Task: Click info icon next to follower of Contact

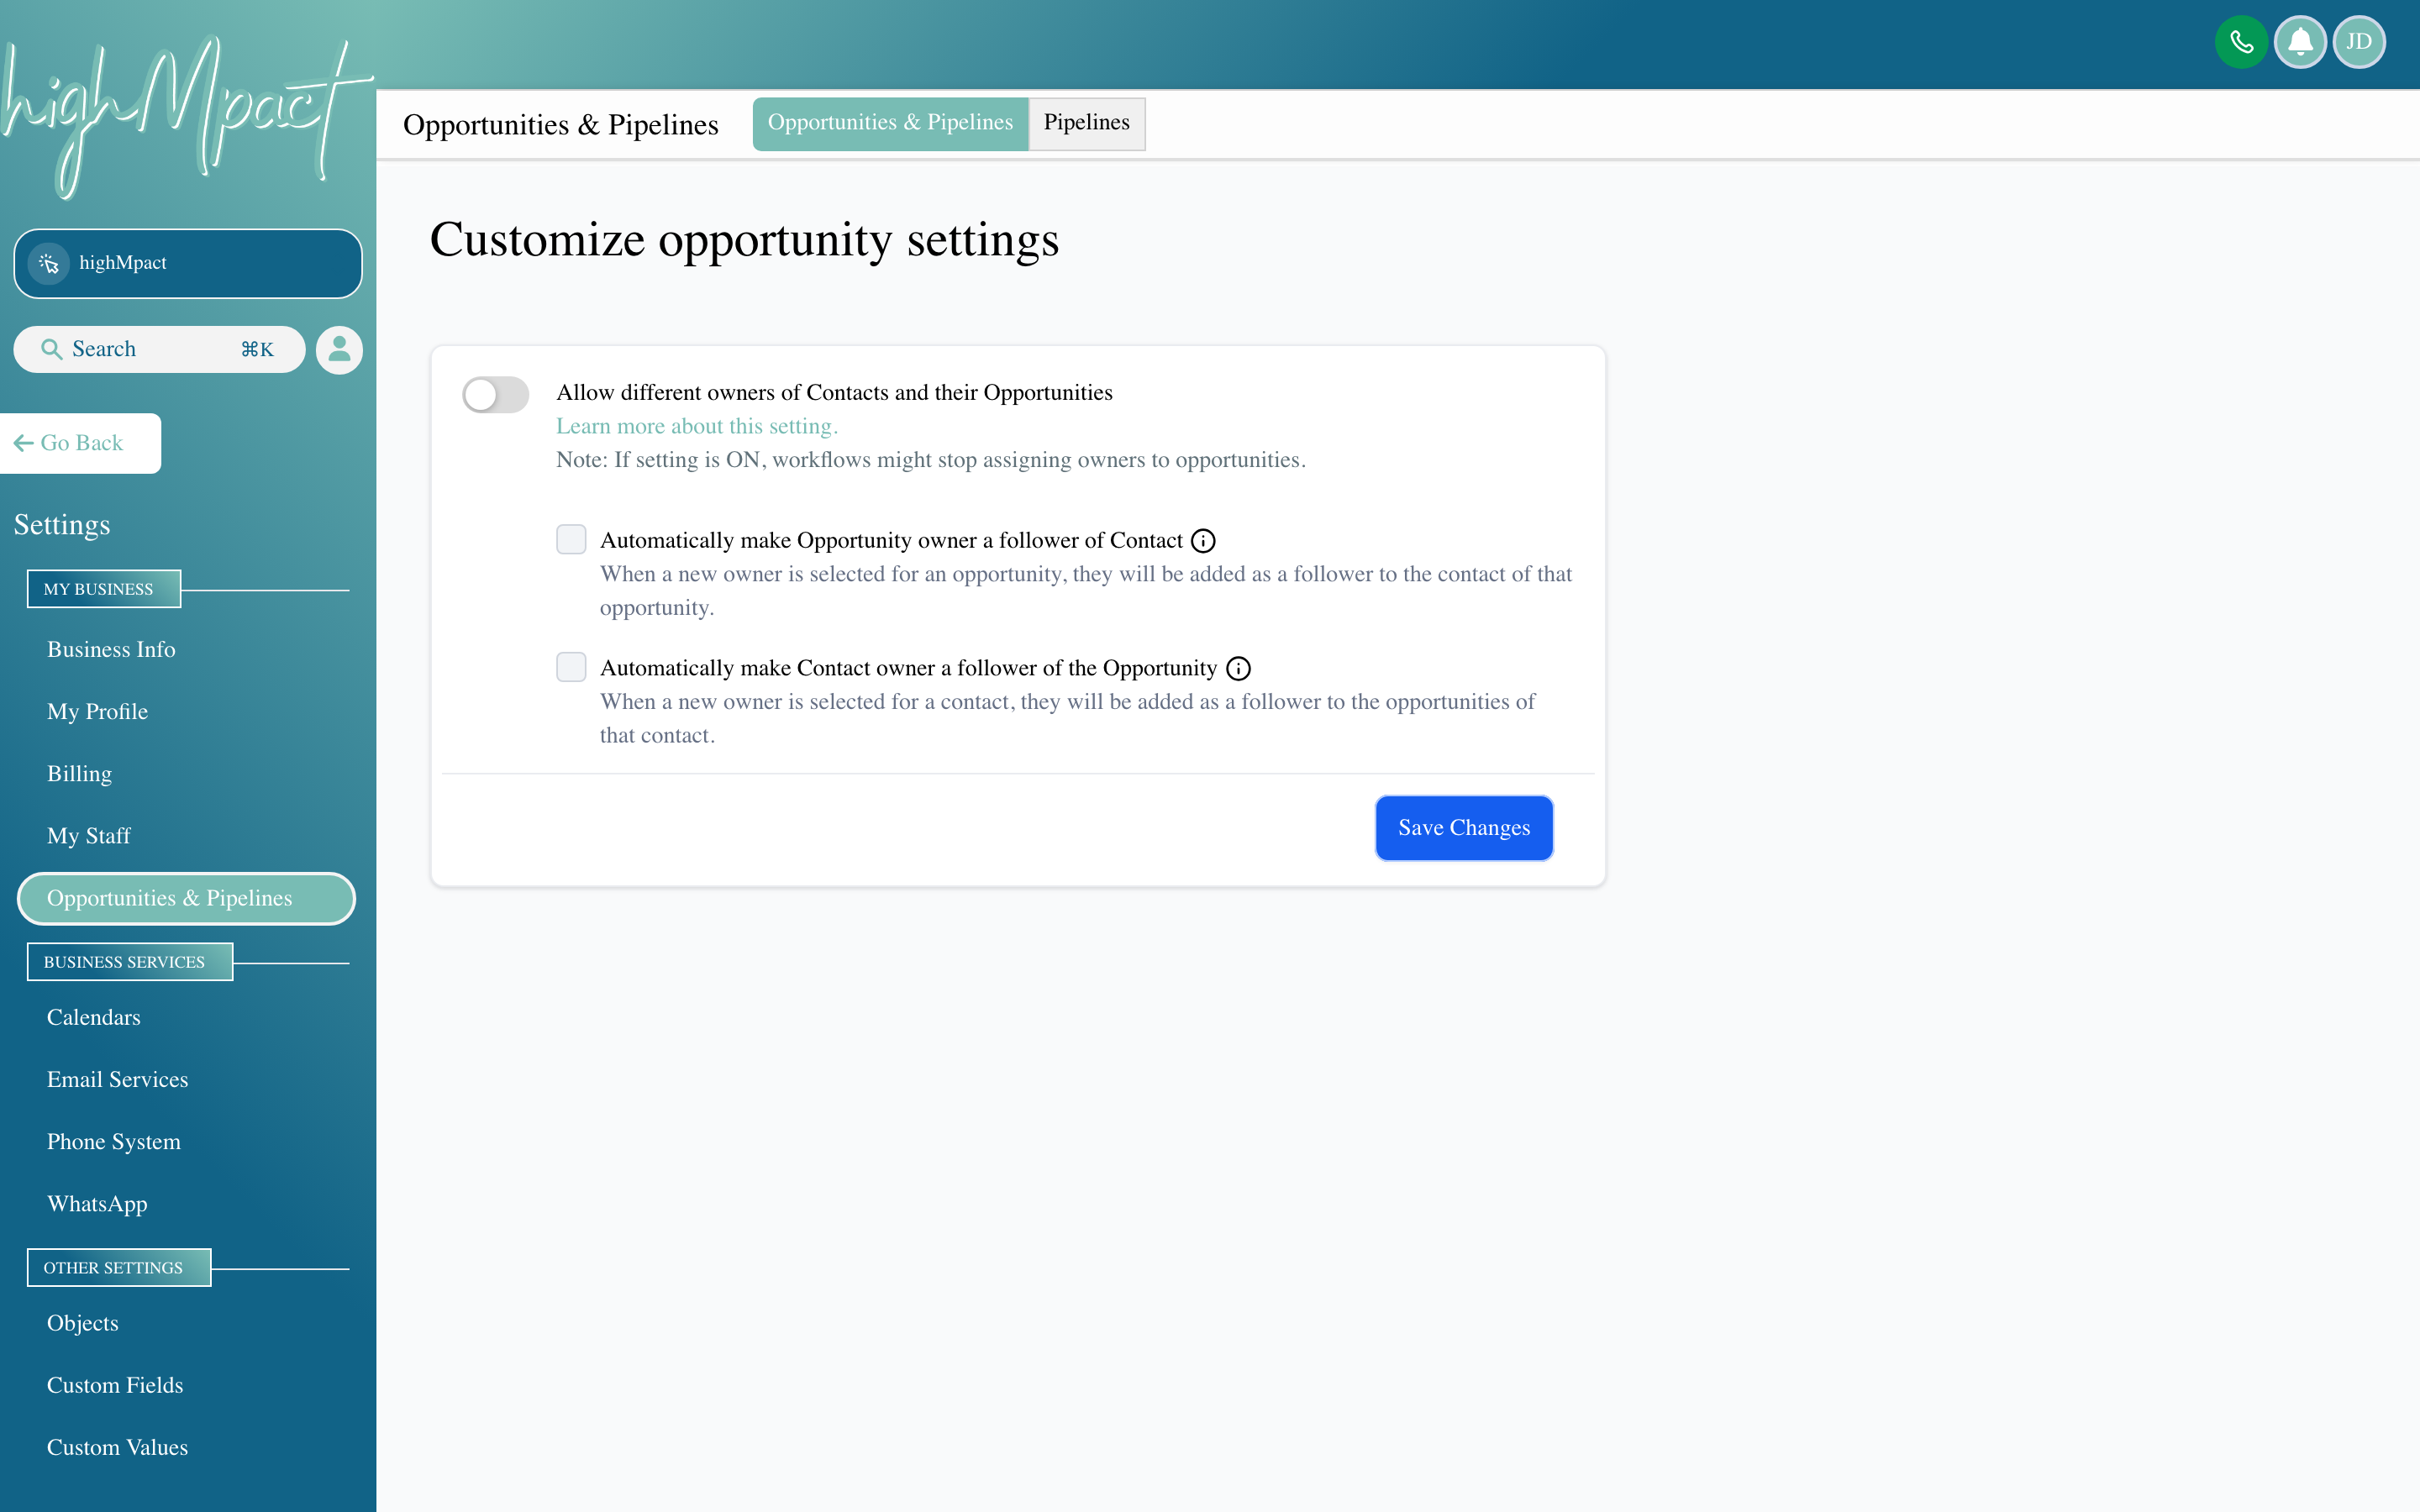Action: pos(1203,541)
